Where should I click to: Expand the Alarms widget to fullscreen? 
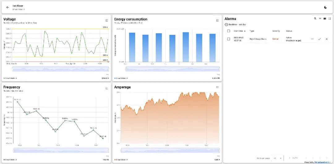[330, 19]
